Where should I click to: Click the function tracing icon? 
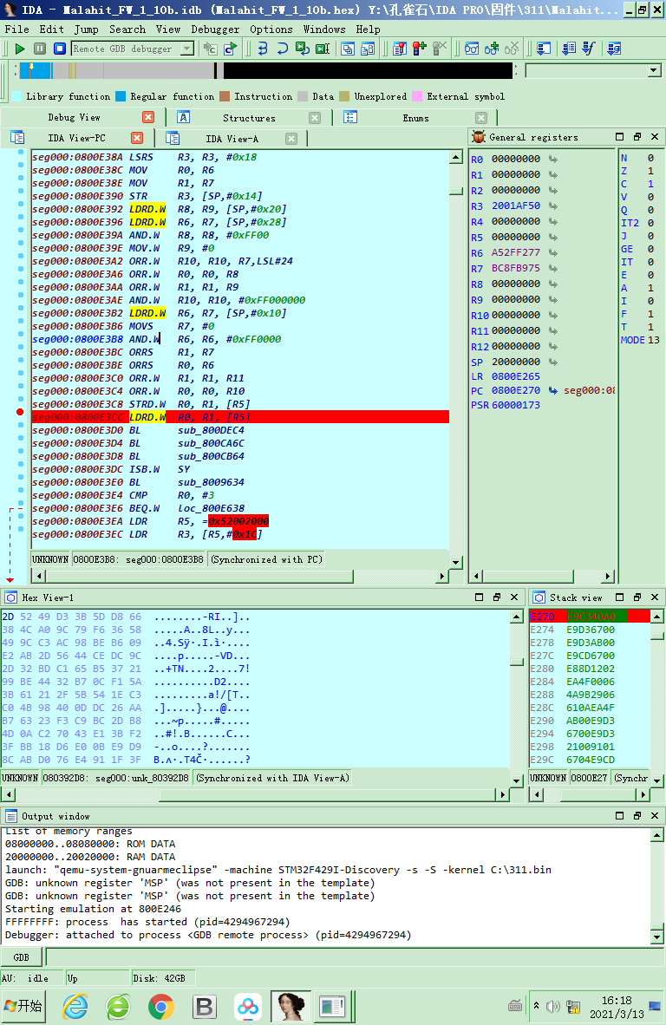589,49
